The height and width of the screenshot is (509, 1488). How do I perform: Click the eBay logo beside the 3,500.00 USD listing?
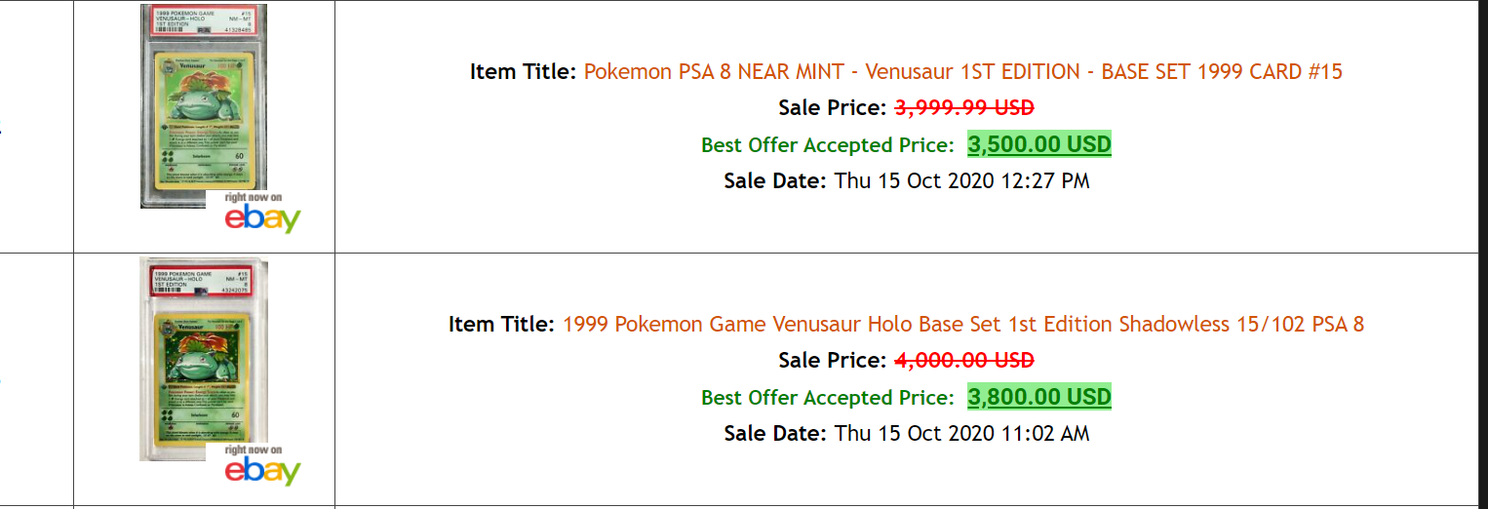(262, 214)
